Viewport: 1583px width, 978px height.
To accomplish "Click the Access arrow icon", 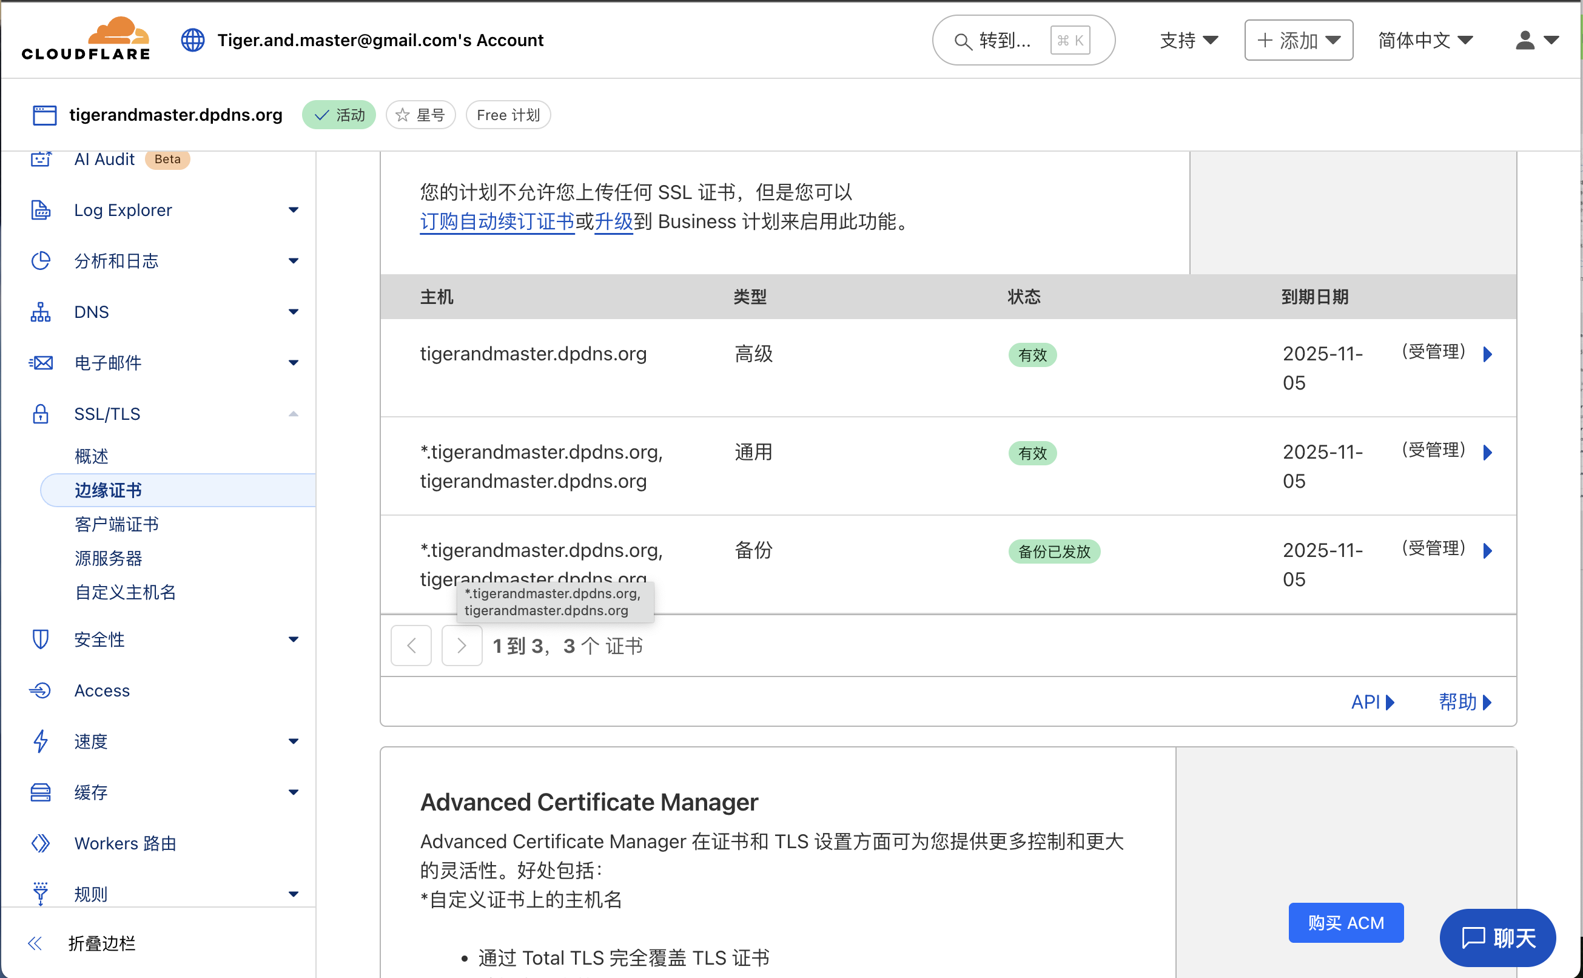I will click(41, 690).
